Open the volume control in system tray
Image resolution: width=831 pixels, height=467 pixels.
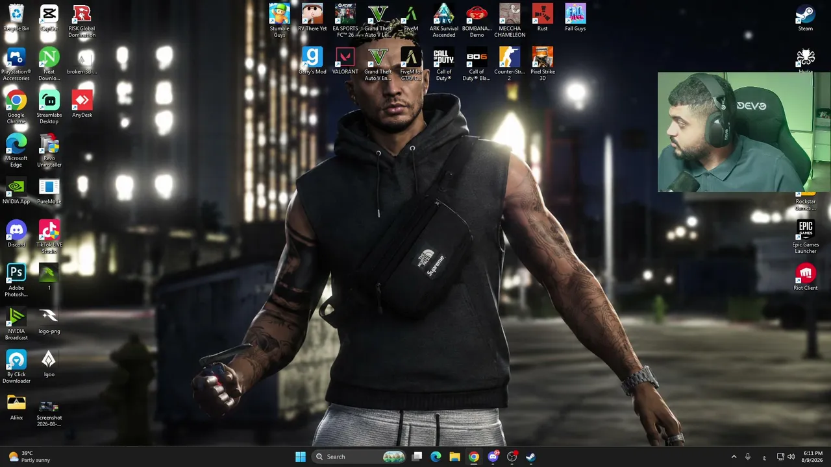pos(791,457)
